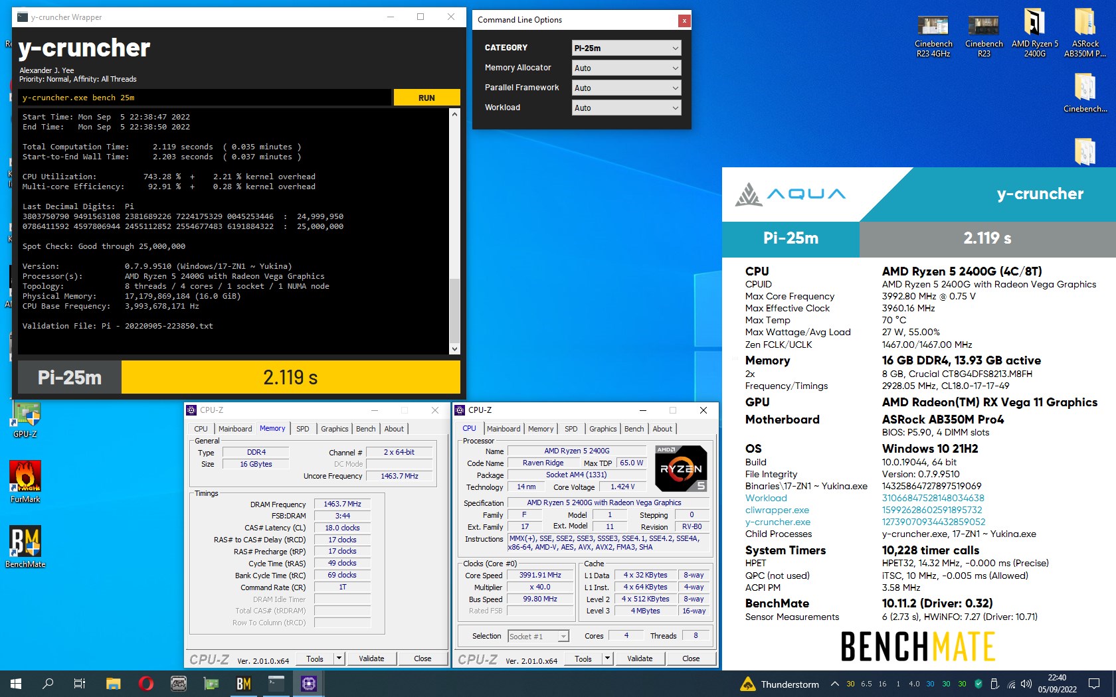Open the Windows Security shield tray icon
The width and height of the screenshot is (1116, 697).
click(978, 684)
